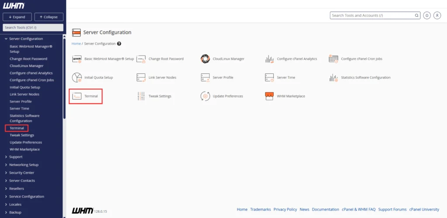Click the Collapse button in sidebar
The width and height of the screenshot is (447, 218).
tap(49, 17)
